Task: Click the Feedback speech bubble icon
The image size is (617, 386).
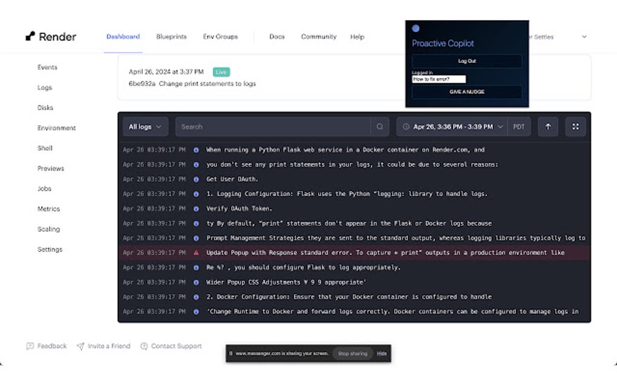Action: (29, 346)
